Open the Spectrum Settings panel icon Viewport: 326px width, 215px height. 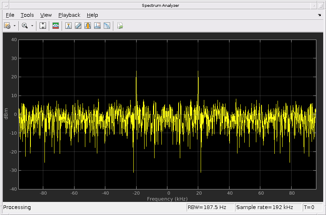(56, 26)
